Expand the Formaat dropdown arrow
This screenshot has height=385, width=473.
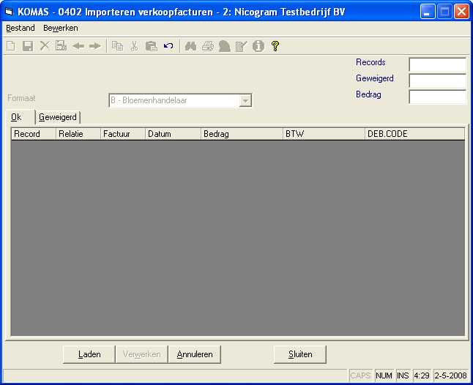pyautogui.click(x=245, y=101)
